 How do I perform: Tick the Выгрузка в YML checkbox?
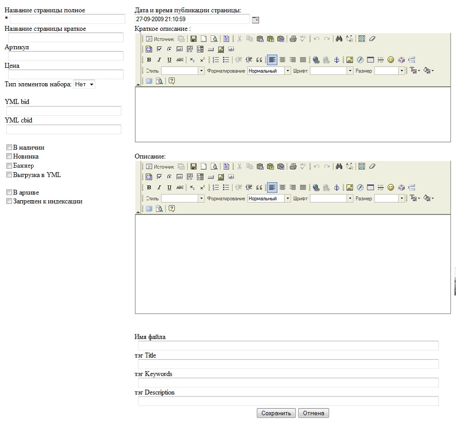(x=9, y=174)
